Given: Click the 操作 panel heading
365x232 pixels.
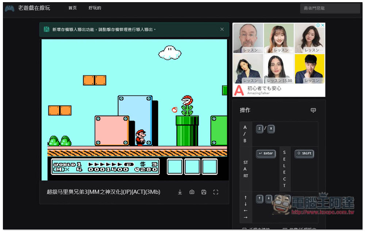Looking at the screenshot, I should [x=245, y=110].
